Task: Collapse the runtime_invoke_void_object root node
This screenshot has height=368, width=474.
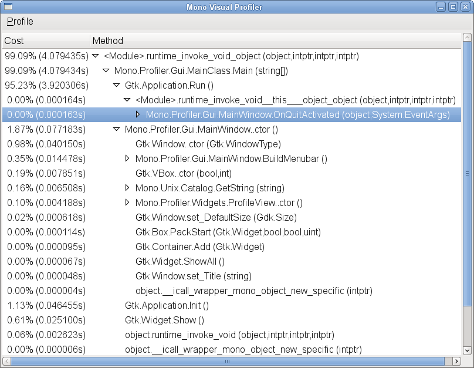Action: tap(95, 56)
